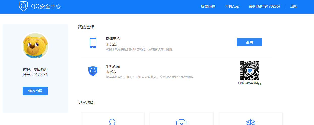Open the 手机App link in header
314x125 pixels.
[232, 6]
